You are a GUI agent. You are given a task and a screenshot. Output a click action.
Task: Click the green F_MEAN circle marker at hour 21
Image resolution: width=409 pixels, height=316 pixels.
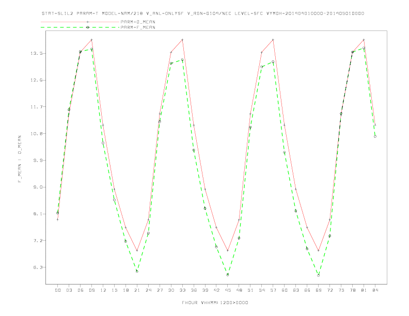137,272
